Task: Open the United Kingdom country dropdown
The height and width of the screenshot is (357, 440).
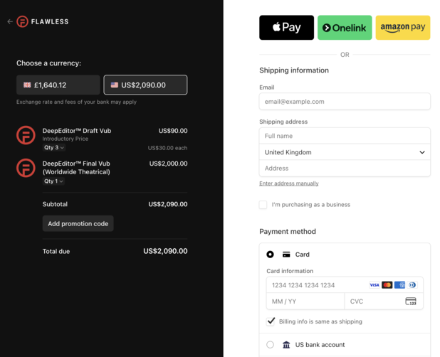Action: [345, 152]
